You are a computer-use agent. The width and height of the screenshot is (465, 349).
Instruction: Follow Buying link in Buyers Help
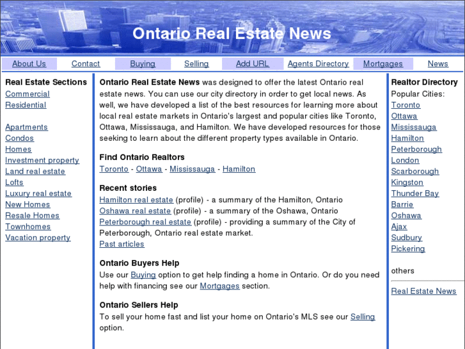point(143,275)
